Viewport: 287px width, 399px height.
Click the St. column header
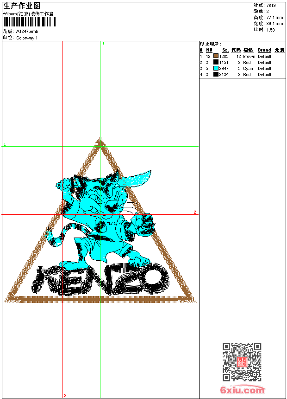tap(225, 50)
